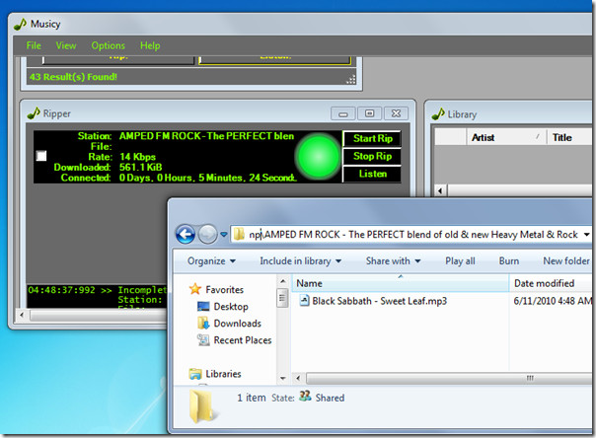Click the 6/11/2010 4:48 AM date cell
This screenshot has width=596, height=438.
[553, 301]
